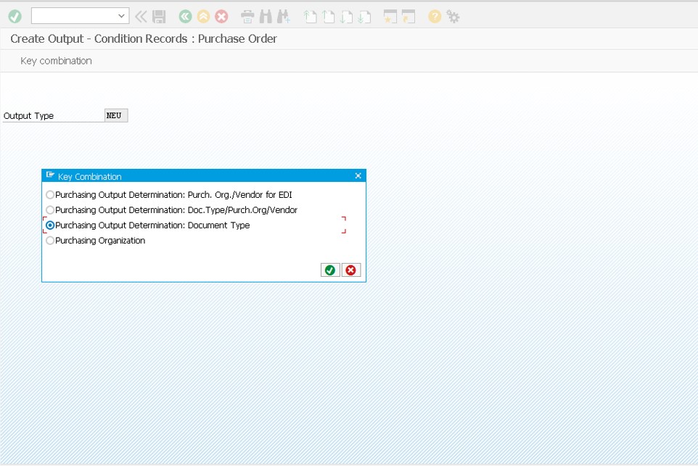Cancel the dialog with red X button

(350, 270)
